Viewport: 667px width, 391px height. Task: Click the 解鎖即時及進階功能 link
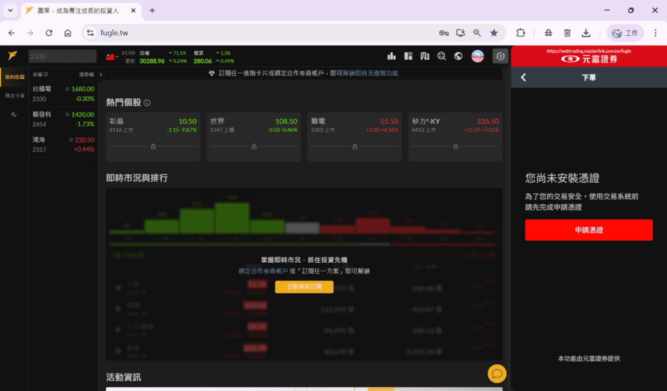370,74
